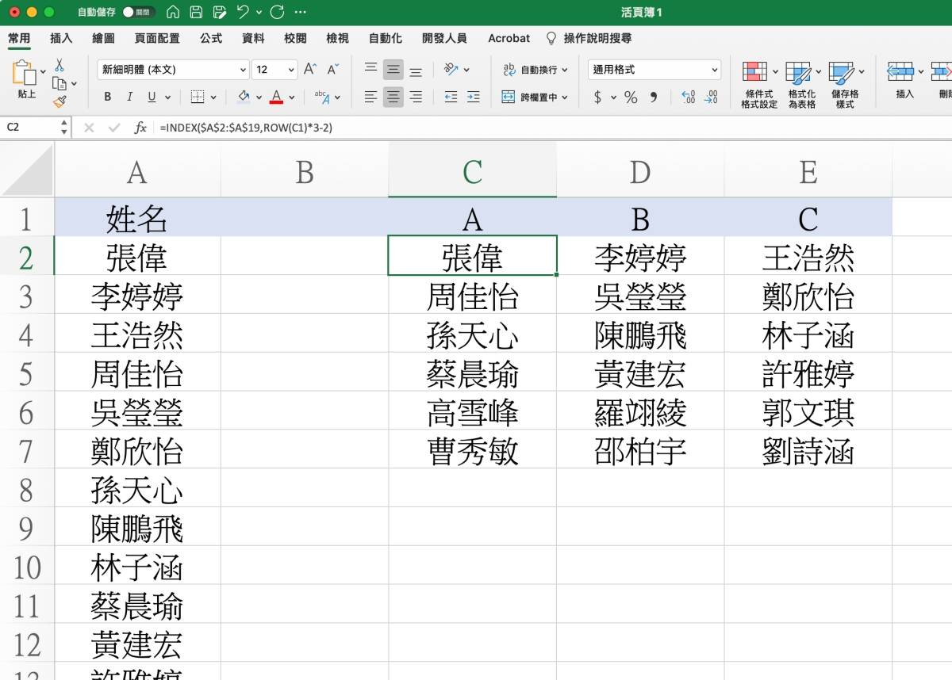Switch to the 插入 ribbon tab

(x=60, y=37)
